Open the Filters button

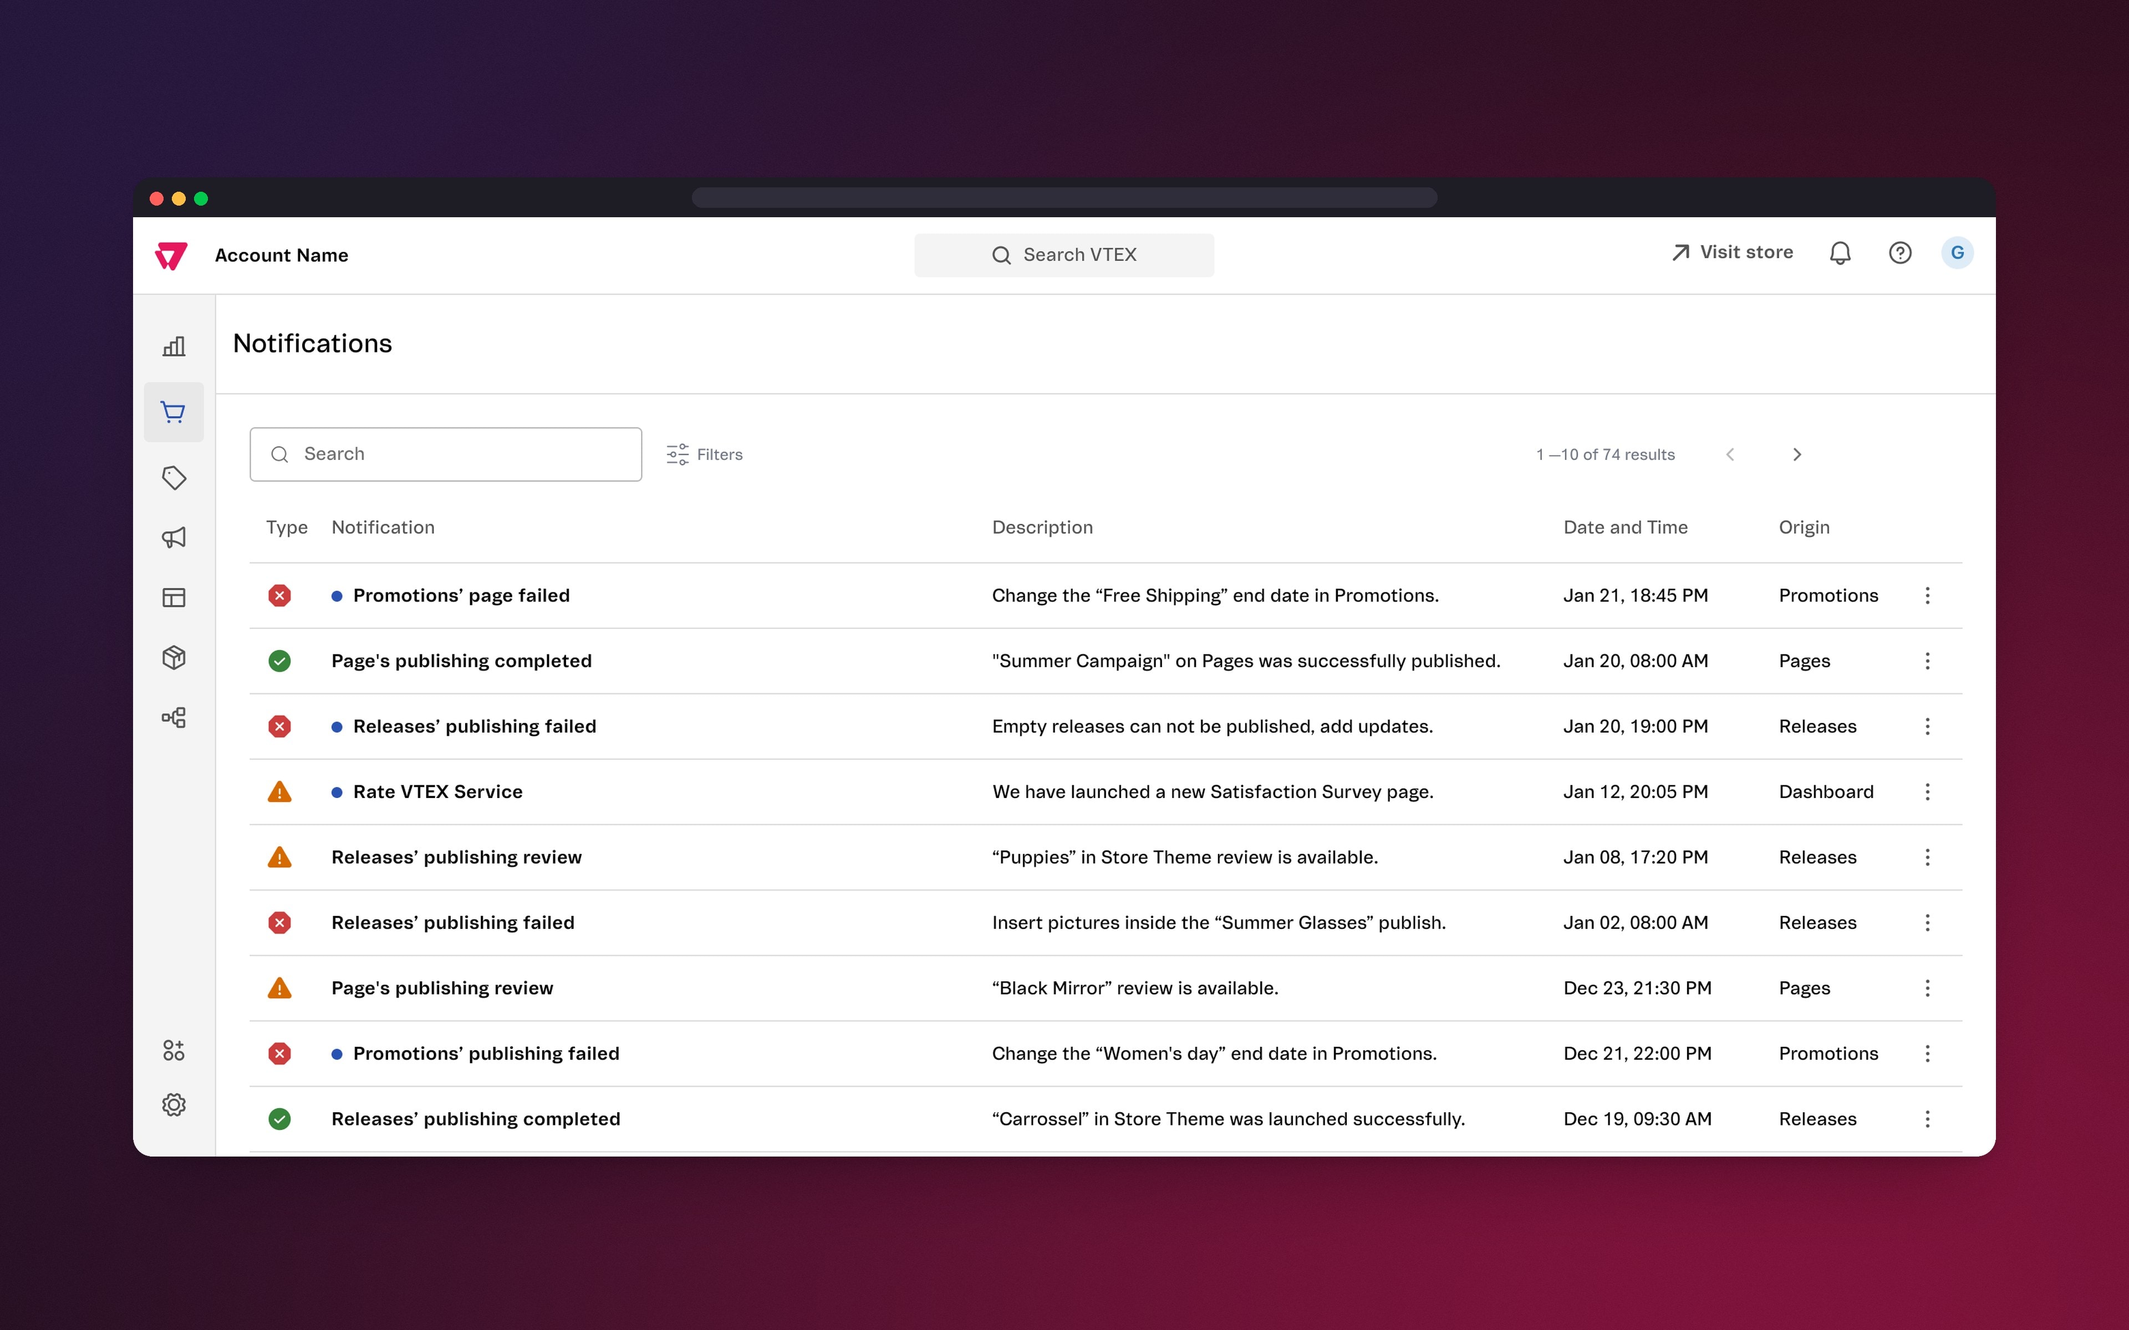point(705,454)
